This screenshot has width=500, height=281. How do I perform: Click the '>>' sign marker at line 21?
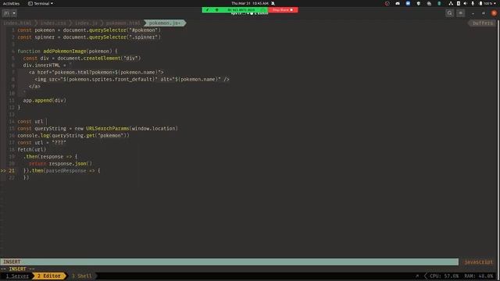tap(3, 171)
